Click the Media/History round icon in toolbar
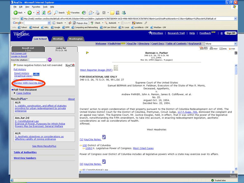Viewport: 244px width, 183px height. click(x=84, y=13)
